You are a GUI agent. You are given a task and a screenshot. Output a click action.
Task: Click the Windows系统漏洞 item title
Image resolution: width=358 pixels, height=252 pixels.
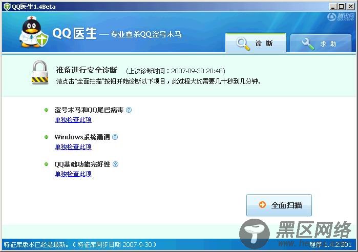pyautogui.click(x=82, y=137)
